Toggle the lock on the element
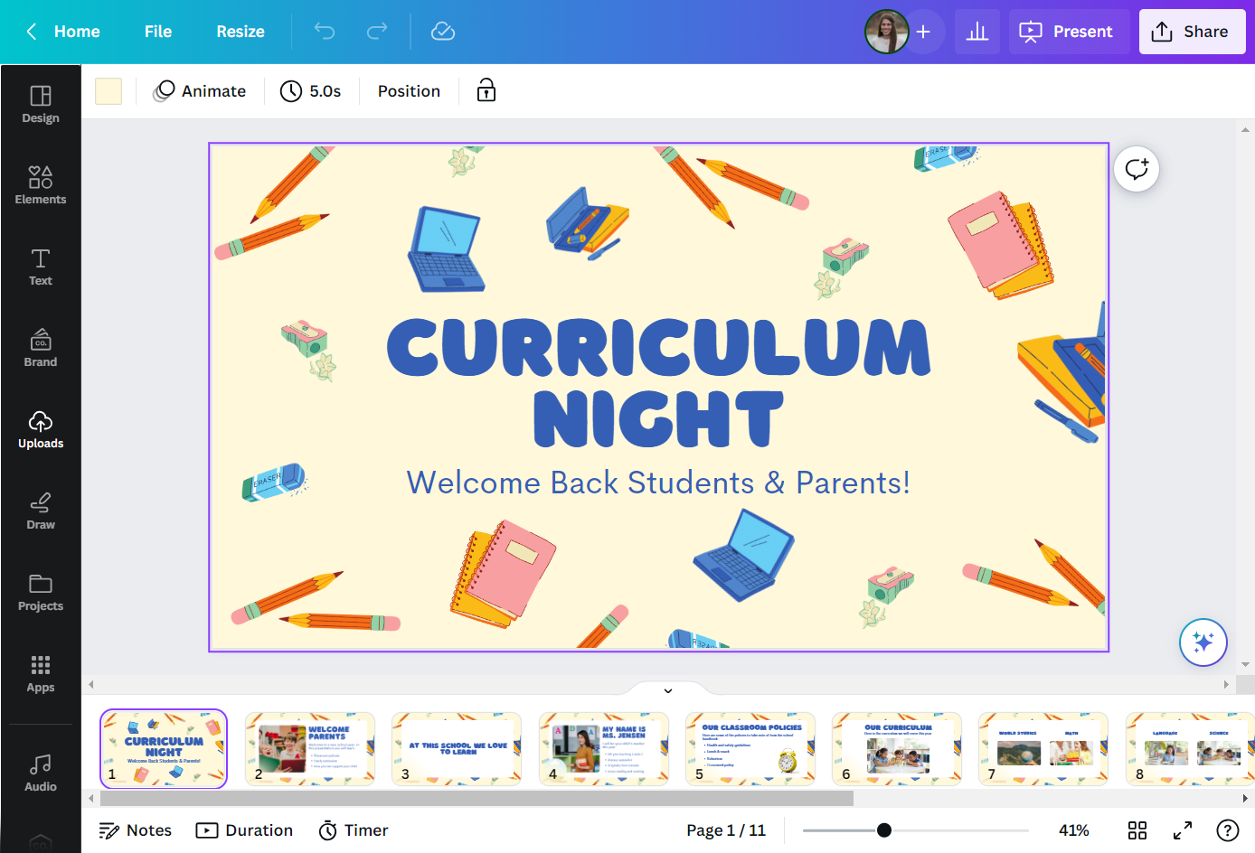Viewport: 1255px width, 853px height. click(486, 90)
